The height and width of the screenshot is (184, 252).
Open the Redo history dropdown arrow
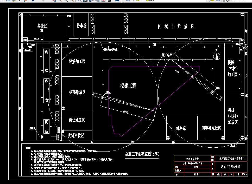pos(46,2)
